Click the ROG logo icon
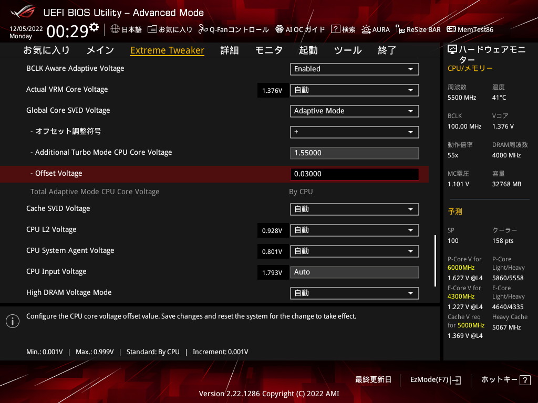Screen dimensions: 538x403 tap(23, 12)
